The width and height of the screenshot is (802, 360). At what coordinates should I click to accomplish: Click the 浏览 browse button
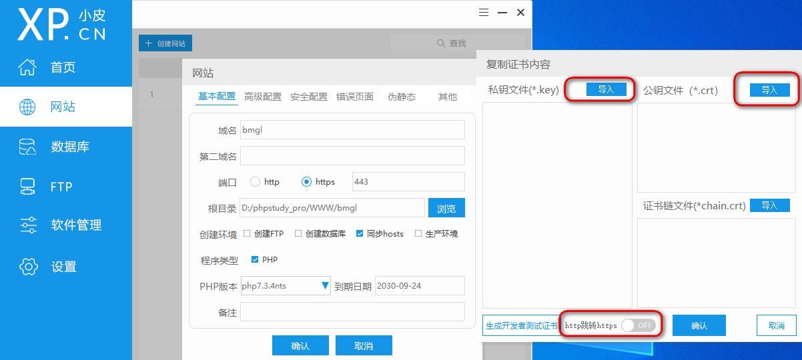446,208
